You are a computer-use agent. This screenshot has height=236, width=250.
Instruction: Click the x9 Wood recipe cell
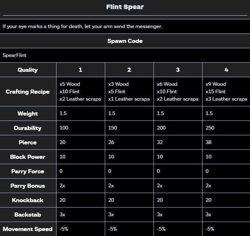click(226, 92)
